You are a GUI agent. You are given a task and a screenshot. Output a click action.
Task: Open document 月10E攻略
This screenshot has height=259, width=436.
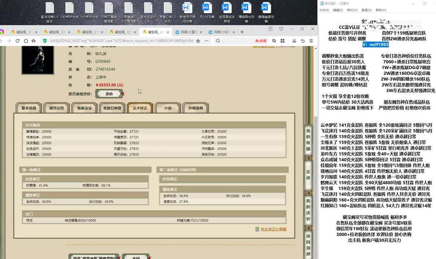click(x=207, y=10)
